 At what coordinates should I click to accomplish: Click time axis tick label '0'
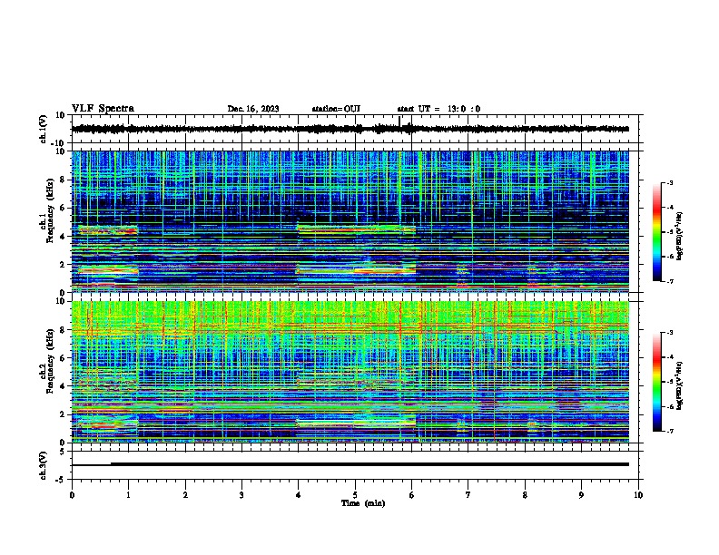click(x=72, y=495)
